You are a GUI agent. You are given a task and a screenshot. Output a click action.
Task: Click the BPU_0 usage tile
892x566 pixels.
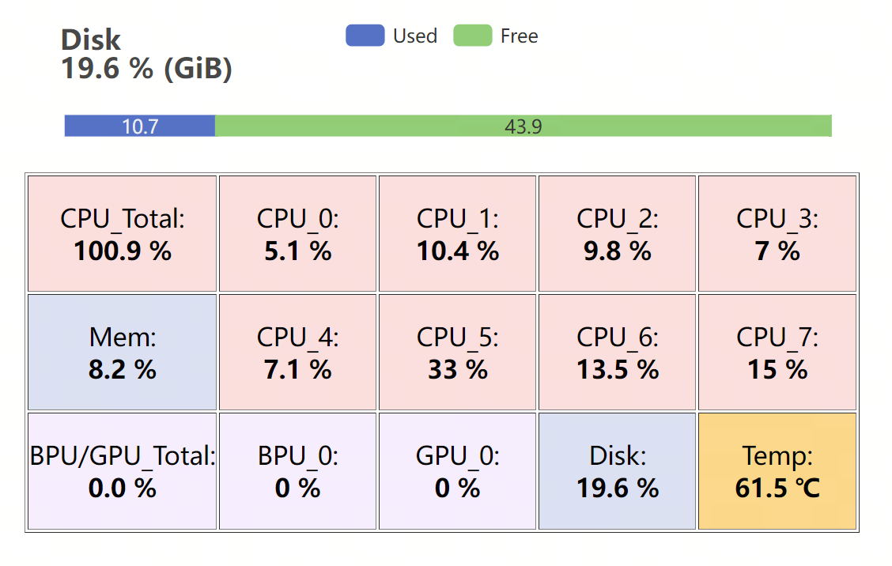(297, 470)
